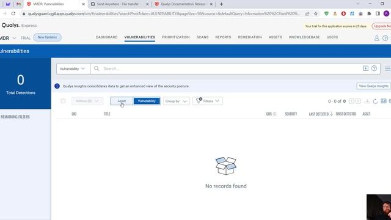Click the browser address bar URL
Viewport: 391px width, 220px height.
[x=164, y=13]
